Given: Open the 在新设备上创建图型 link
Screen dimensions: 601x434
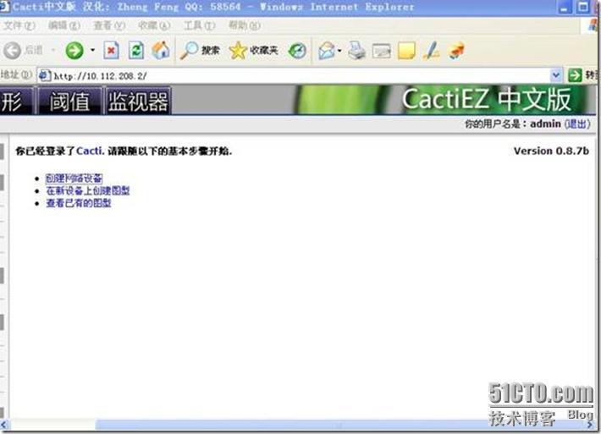Looking at the screenshot, I should 88,190.
